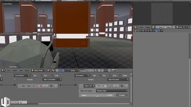Select the rotate manipulator icon
This screenshot has width=191, height=107.
66,70
